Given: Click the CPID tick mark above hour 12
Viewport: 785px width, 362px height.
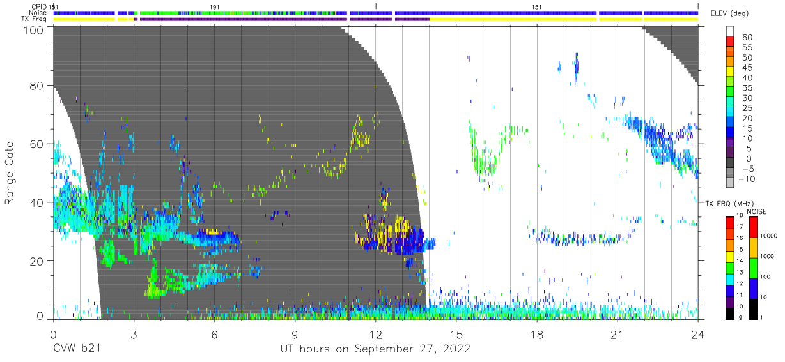Looking at the screenshot, I should [375, 6].
